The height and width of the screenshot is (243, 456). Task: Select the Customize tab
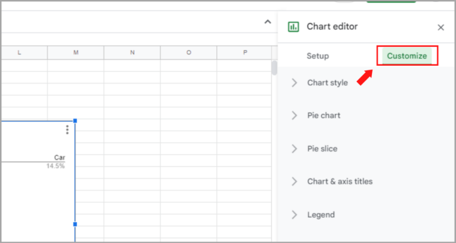tap(407, 56)
